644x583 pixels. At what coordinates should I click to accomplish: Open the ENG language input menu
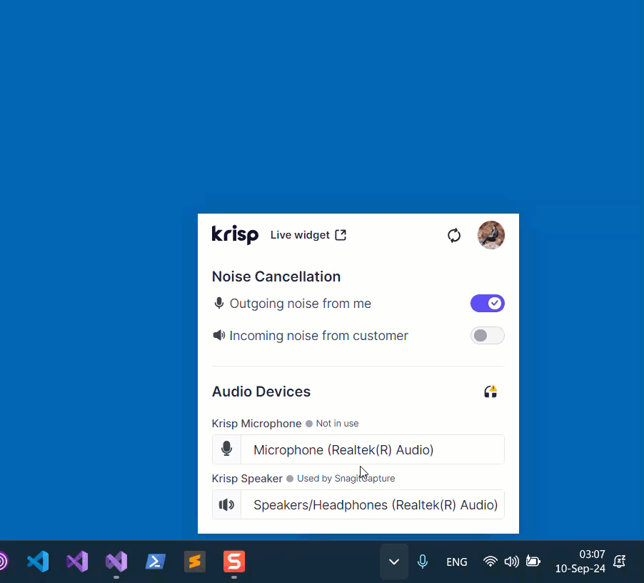457,562
